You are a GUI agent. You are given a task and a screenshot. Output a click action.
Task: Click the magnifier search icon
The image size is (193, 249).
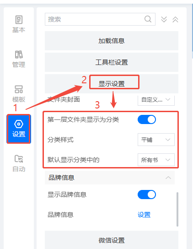148,19
